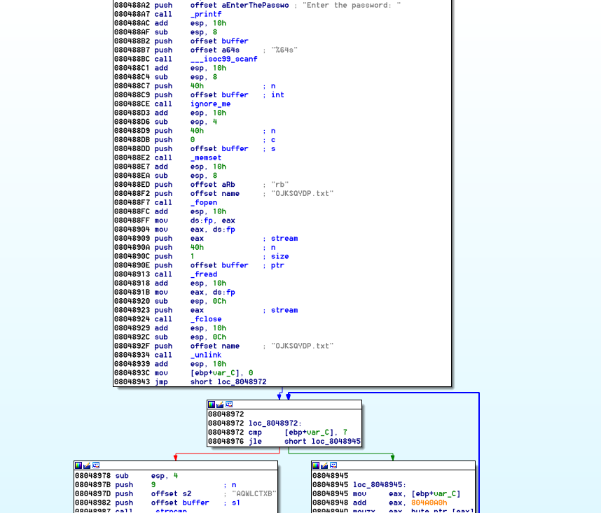
Task: Click eax, ds:fp operand at 0804891B
Action: (x=213, y=292)
